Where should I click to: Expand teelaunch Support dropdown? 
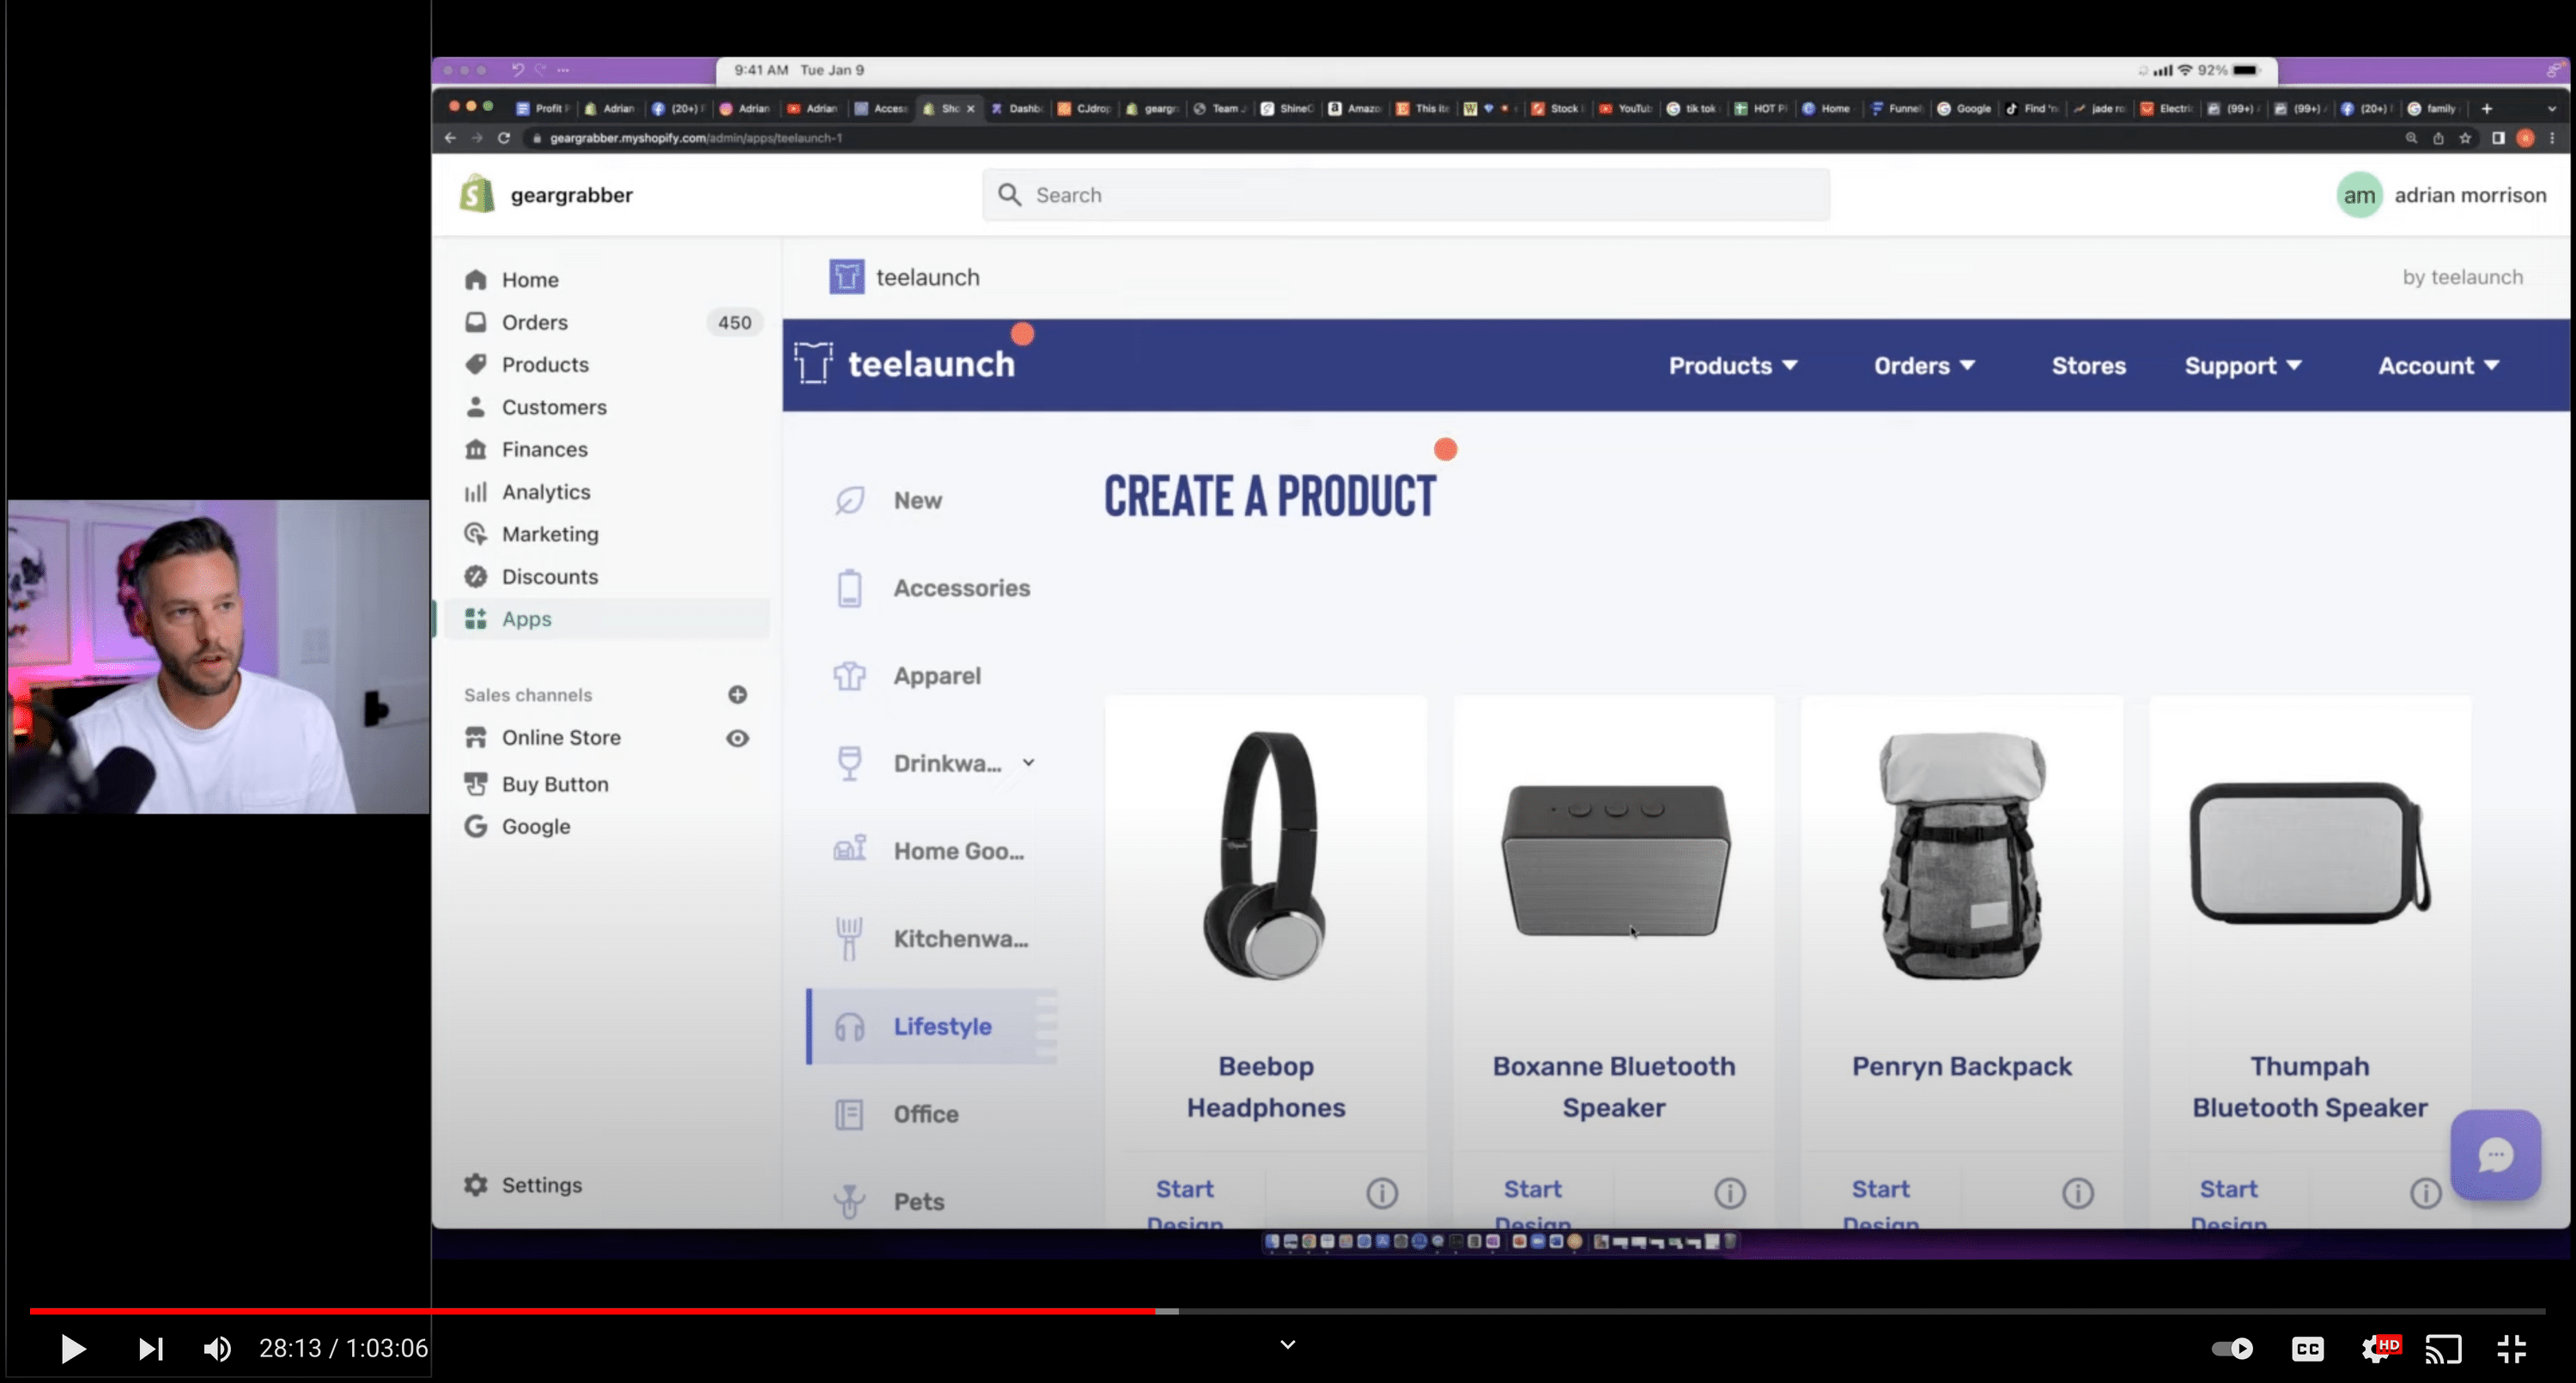coord(2242,365)
